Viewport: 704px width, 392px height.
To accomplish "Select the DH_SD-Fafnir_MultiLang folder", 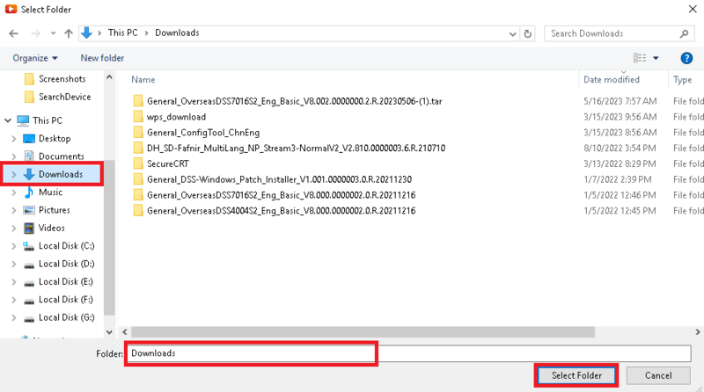I will coord(296,149).
